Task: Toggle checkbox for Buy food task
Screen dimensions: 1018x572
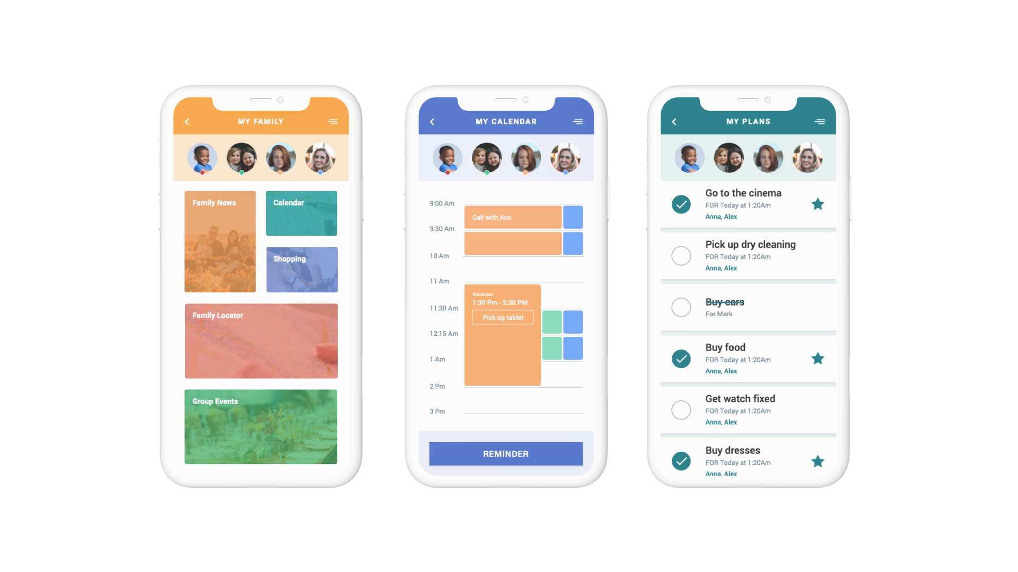Action: [682, 358]
